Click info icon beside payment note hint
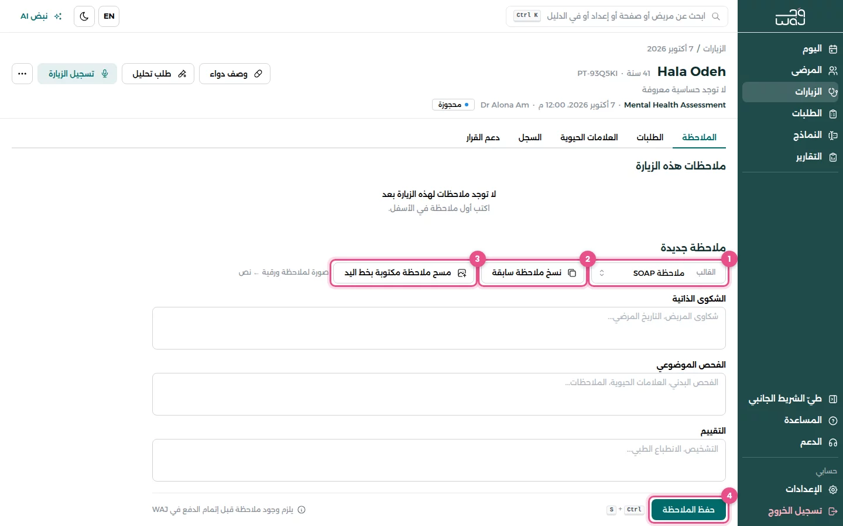 [x=301, y=510]
